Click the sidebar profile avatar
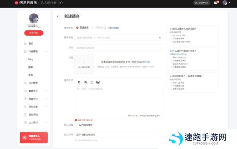 [34, 18]
